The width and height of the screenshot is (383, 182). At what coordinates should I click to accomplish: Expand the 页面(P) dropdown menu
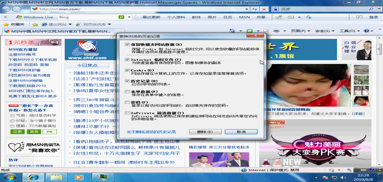click(298, 31)
